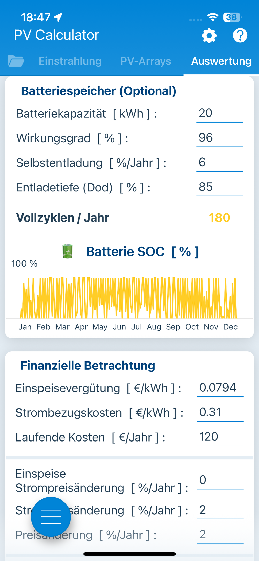Edit the Wirkungsgrad percentage field
The height and width of the screenshot is (561, 259).
[x=219, y=138]
